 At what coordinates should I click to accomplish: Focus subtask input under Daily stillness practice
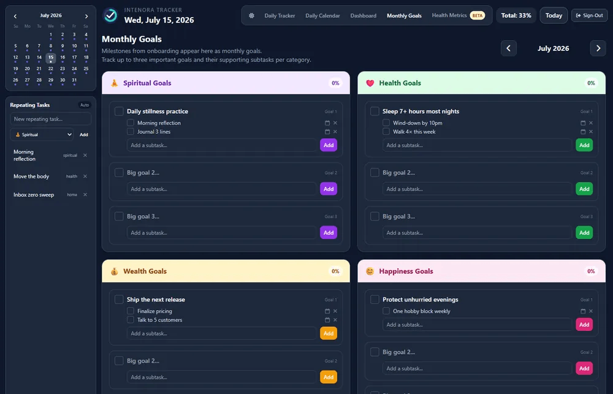point(222,145)
